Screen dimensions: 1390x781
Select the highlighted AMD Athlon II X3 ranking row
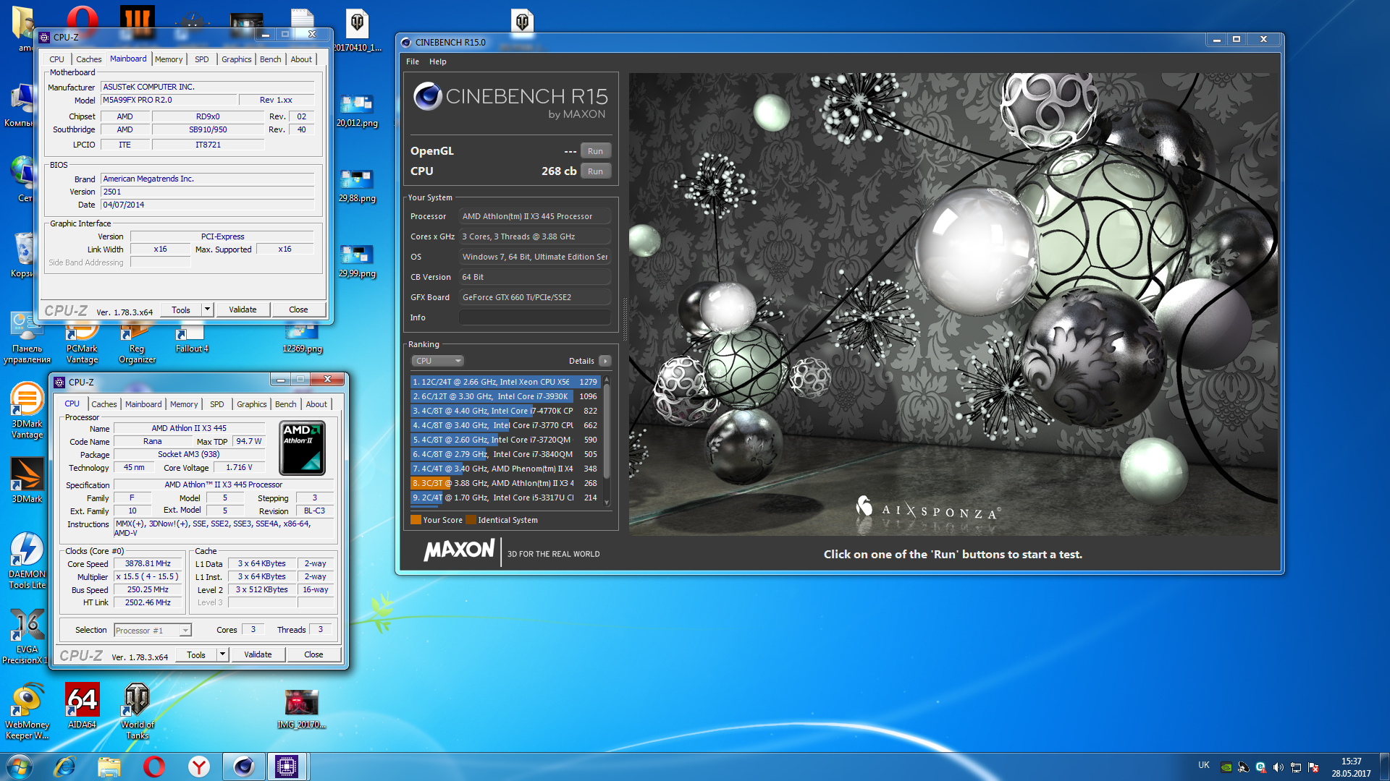505,483
